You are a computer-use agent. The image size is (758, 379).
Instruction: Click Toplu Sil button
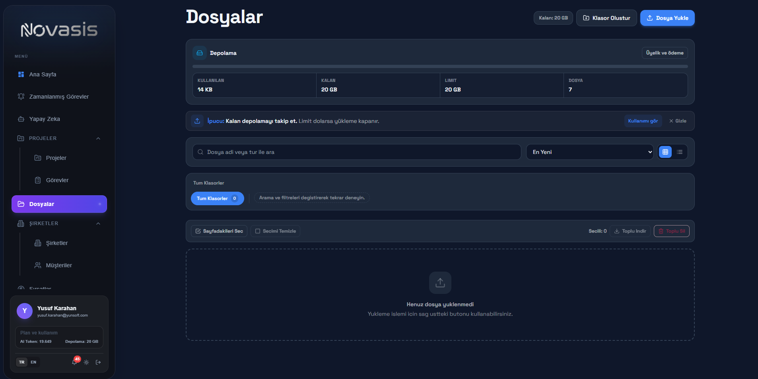pyautogui.click(x=672, y=231)
